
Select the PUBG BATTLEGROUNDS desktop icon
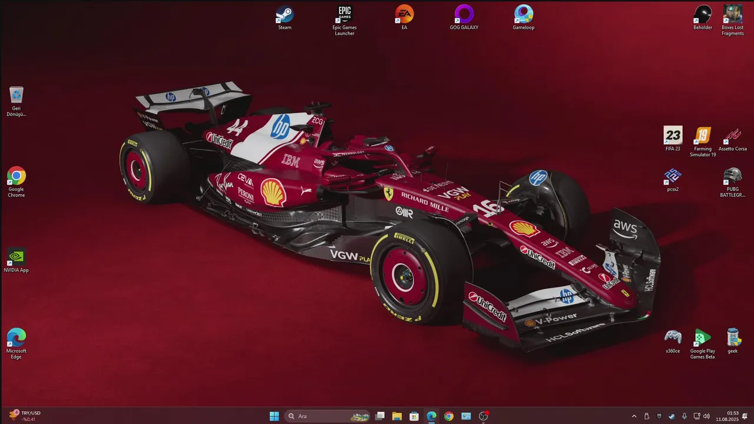point(733,182)
